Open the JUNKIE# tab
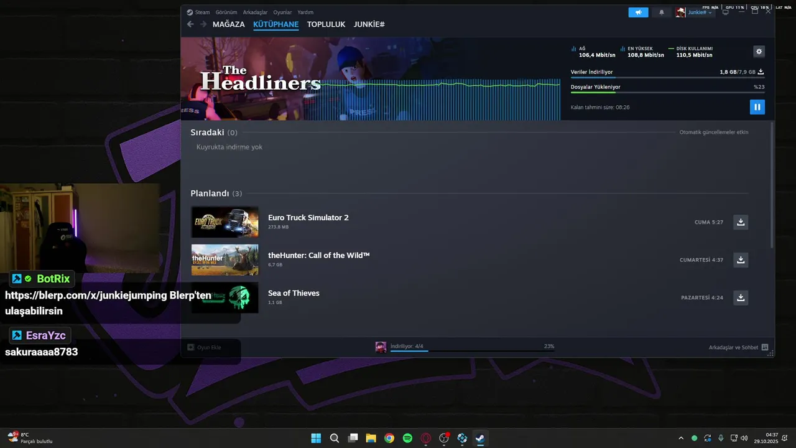 coord(369,24)
